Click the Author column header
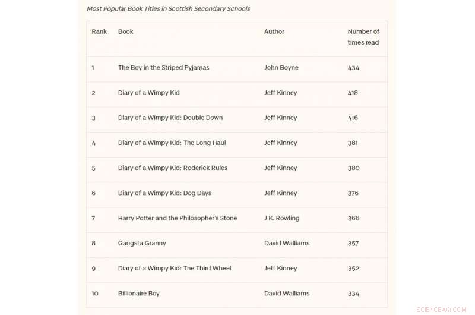Screen dimensions: 475x315 click(x=274, y=31)
